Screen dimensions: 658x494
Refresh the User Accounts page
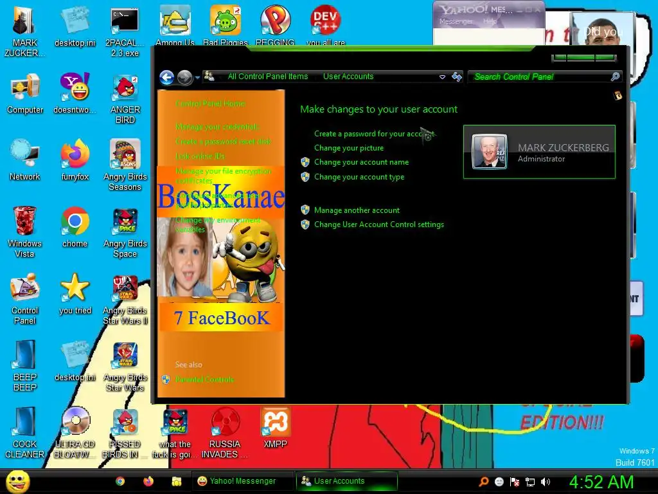[x=457, y=77]
